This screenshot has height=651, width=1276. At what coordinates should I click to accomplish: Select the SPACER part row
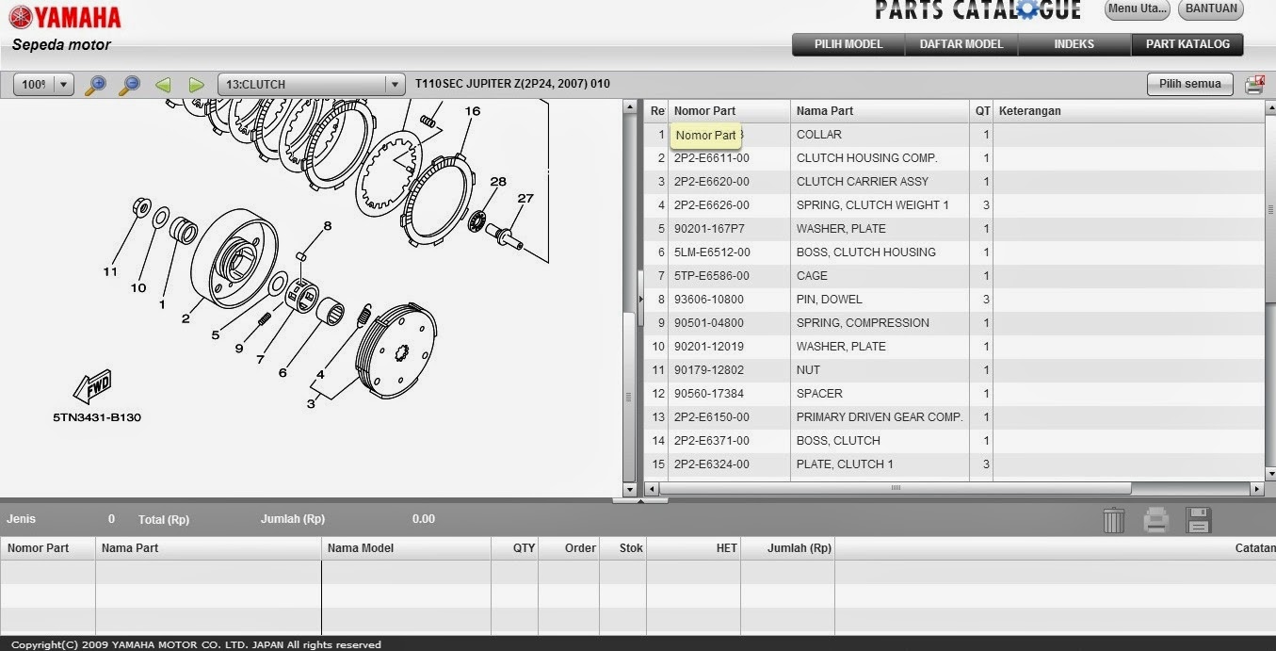pyautogui.click(x=954, y=394)
